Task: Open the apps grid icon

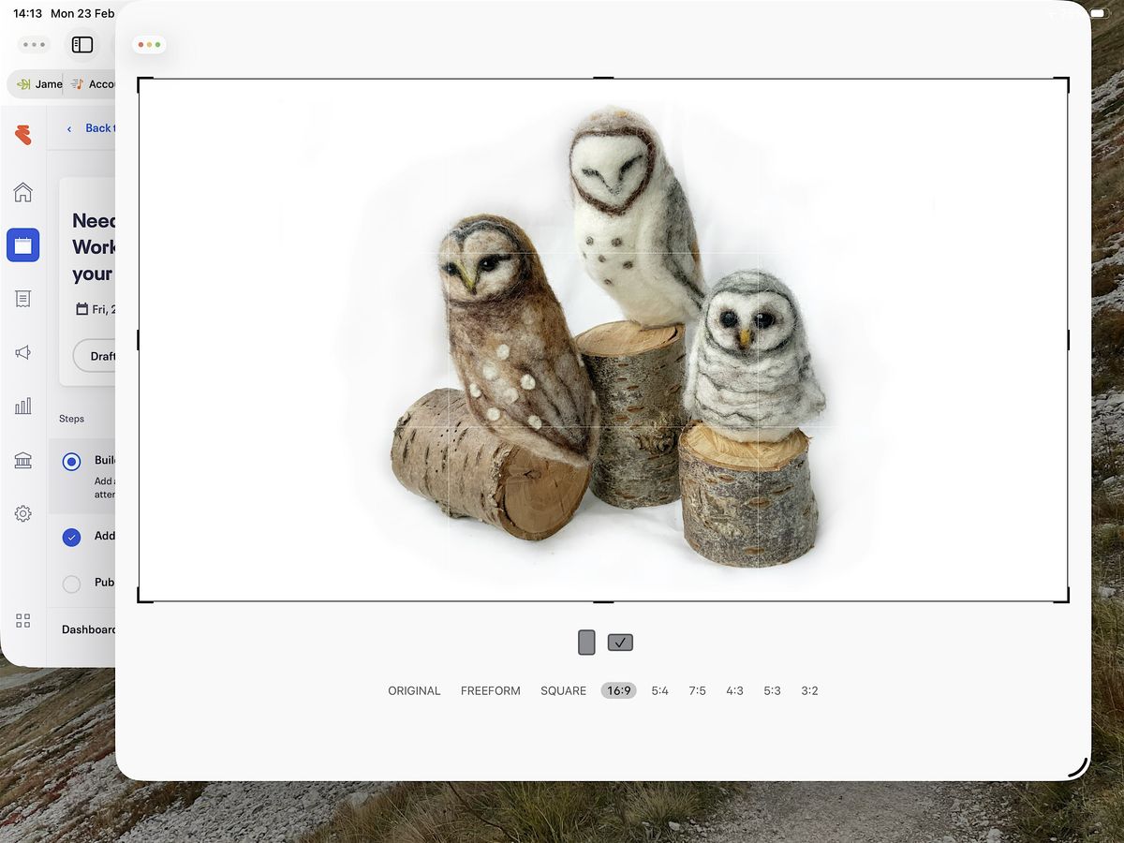Action: point(23,621)
